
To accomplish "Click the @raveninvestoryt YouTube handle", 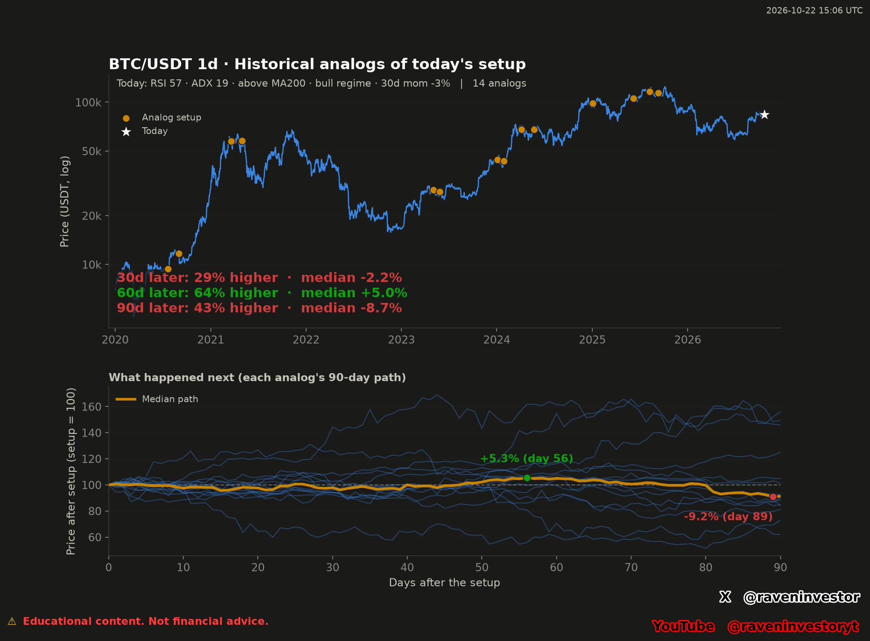I will [x=793, y=627].
